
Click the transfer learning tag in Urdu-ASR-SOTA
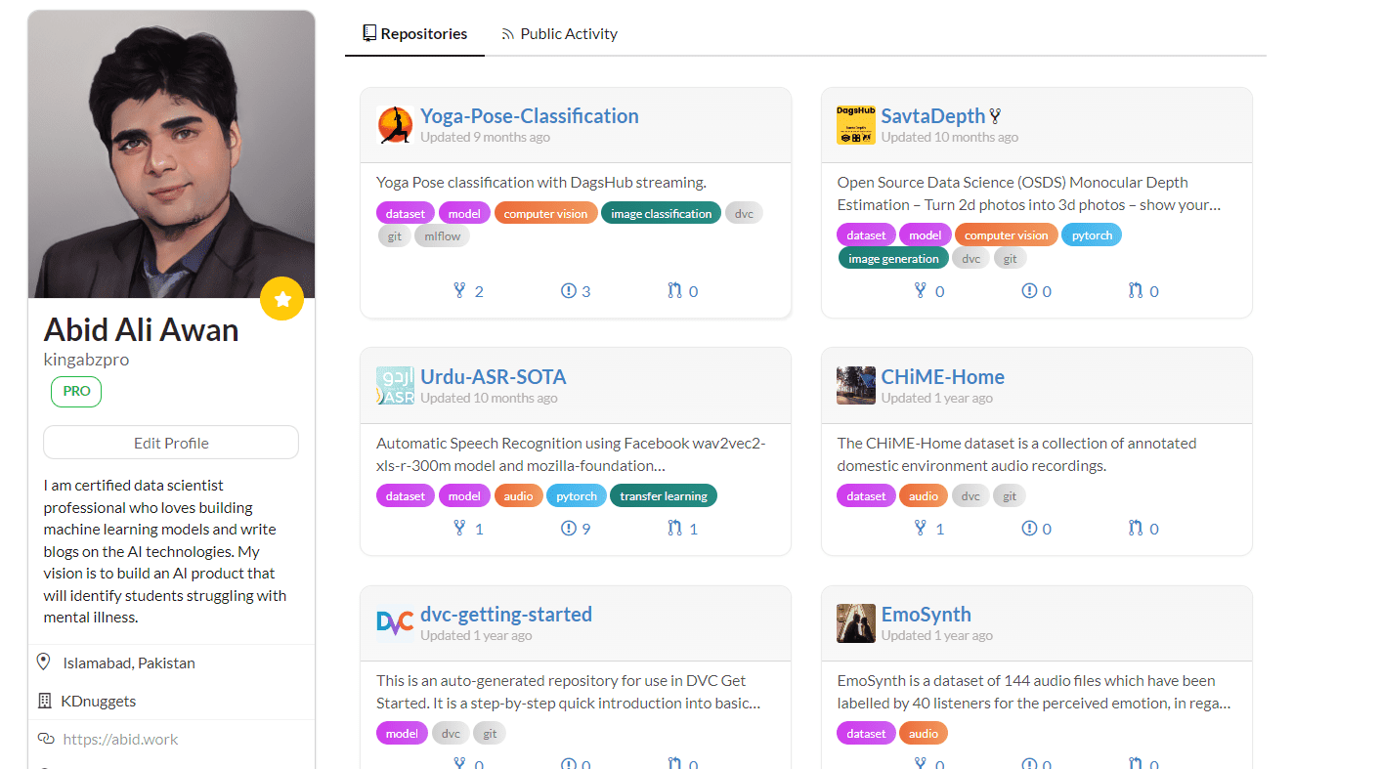(664, 495)
